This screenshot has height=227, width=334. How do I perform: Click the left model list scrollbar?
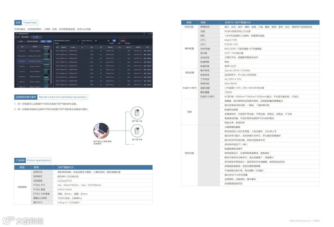(x=51, y=66)
